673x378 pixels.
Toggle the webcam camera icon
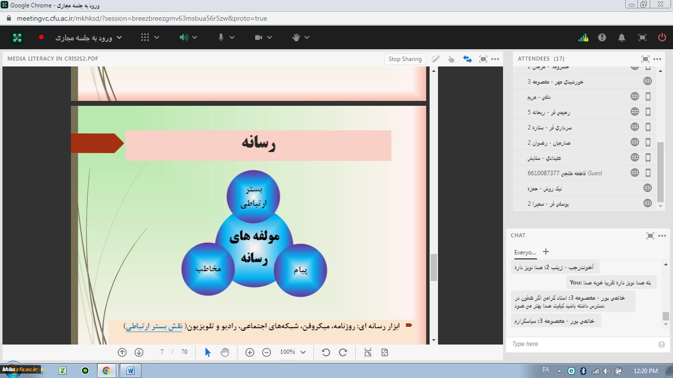(259, 37)
